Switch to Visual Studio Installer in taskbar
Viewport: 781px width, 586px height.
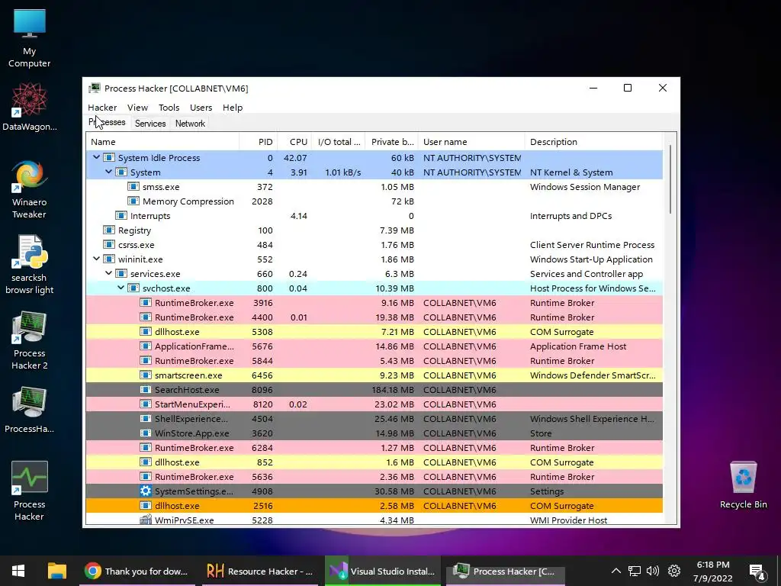pos(383,571)
